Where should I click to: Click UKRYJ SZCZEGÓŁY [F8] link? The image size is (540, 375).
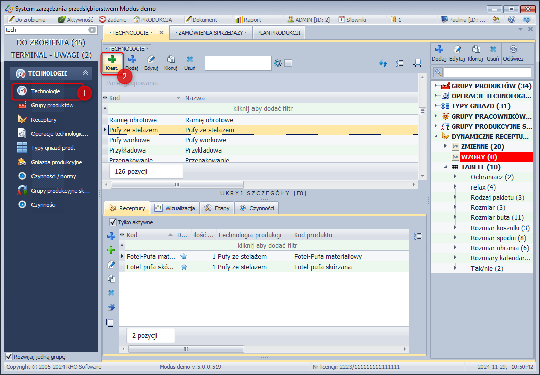point(264,193)
